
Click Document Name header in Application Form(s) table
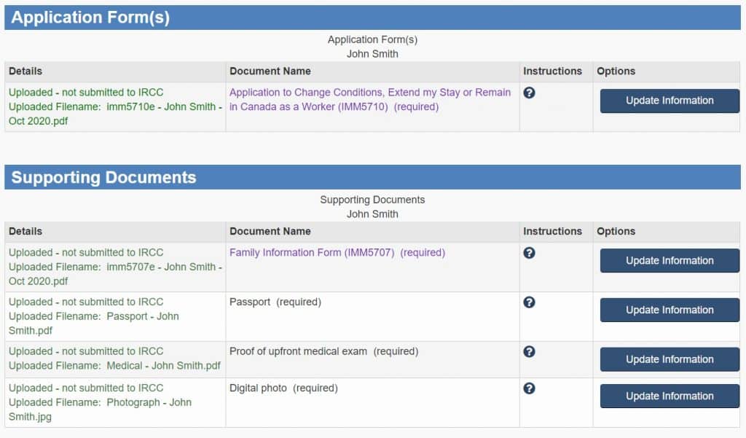tap(270, 71)
